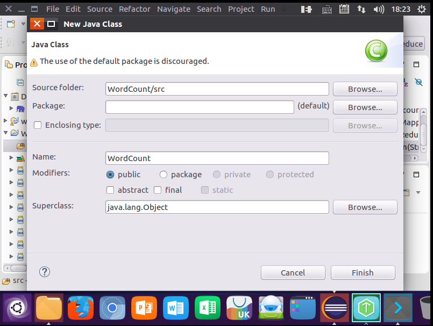Expand the Hadoop project node in Package Explorer

point(11,109)
